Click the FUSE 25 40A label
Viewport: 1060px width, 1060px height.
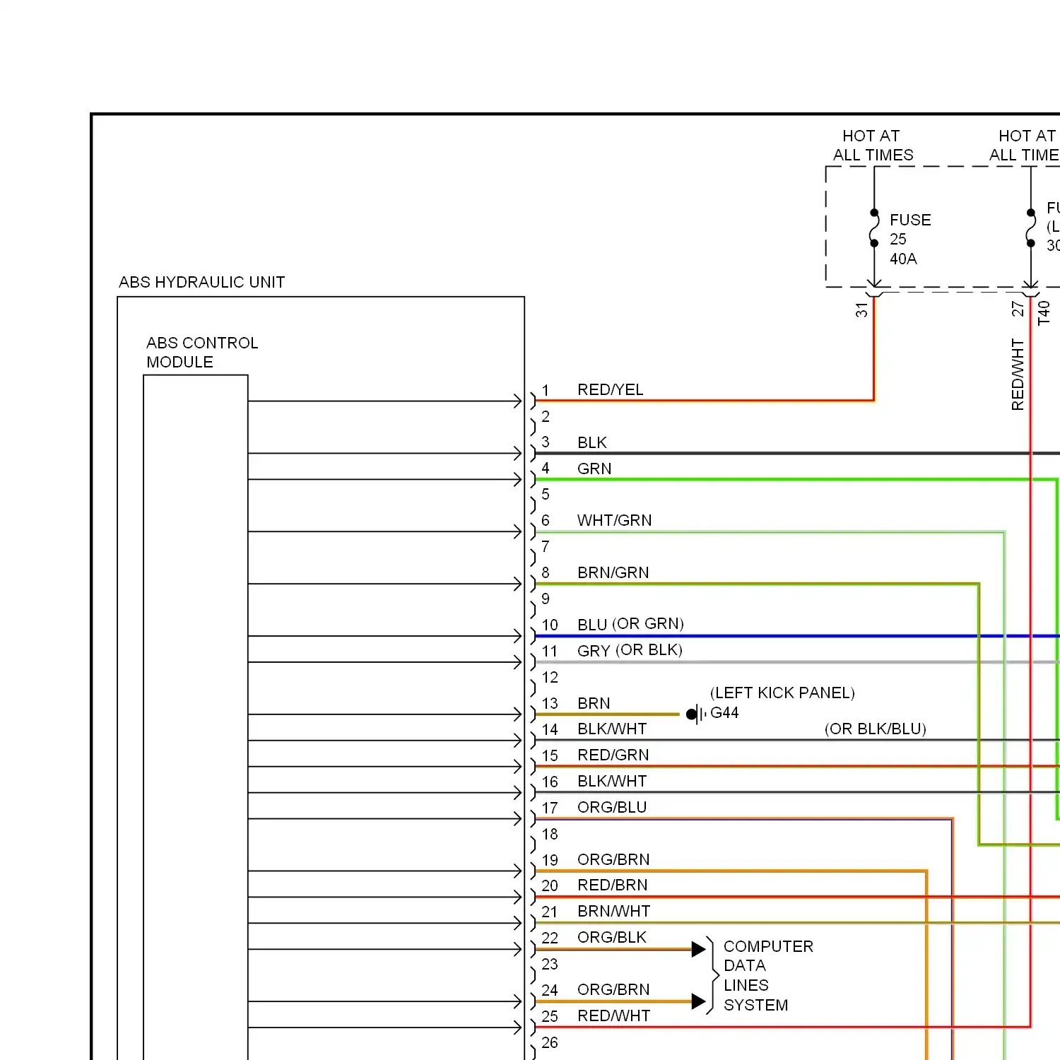click(910, 240)
